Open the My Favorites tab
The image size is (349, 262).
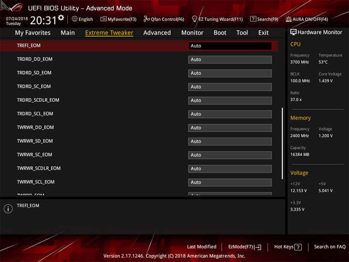point(33,33)
